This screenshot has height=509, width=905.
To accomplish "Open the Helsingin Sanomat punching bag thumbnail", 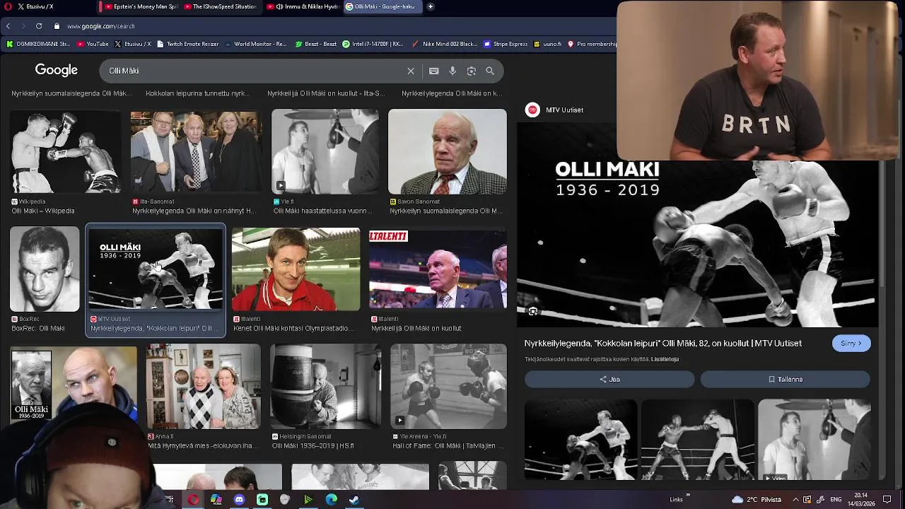I will click(x=325, y=387).
